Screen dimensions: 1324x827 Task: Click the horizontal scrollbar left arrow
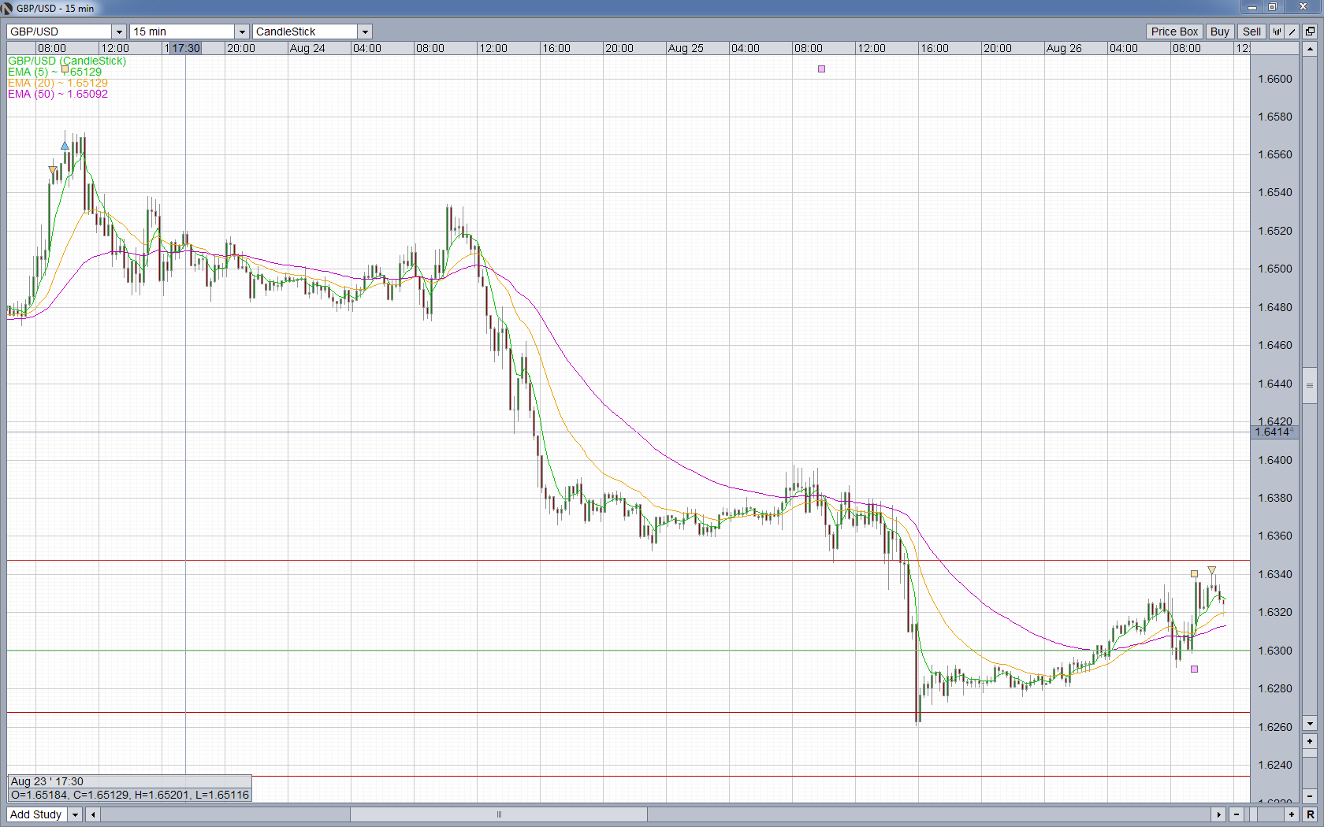coord(93,814)
